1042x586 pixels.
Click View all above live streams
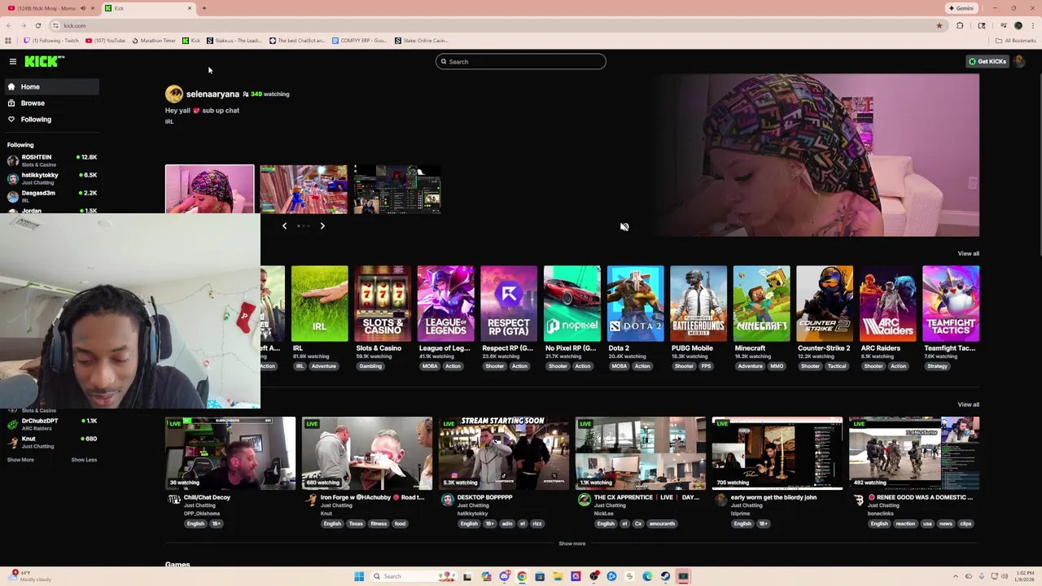click(968, 405)
